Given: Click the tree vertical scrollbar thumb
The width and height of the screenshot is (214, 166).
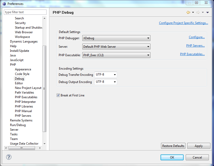Looking at the screenshot, I should [44, 89].
